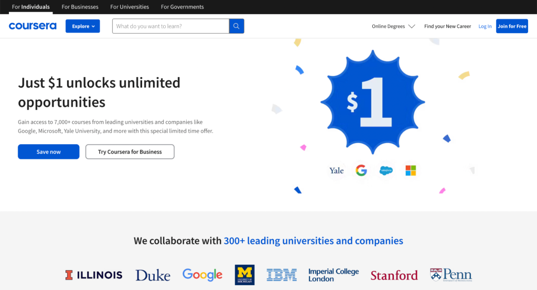Switch to the For Individuals tab
Image resolution: width=537 pixels, height=290 pixels.
[x=31, y=7]
